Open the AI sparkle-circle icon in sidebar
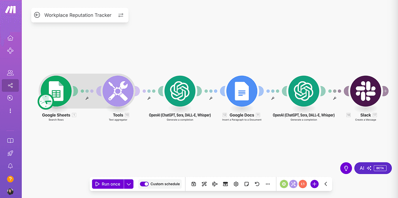398x198 pixels. pyautogui.click(x=10, y=98)
